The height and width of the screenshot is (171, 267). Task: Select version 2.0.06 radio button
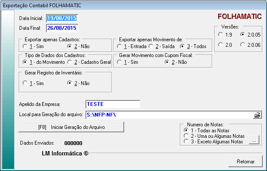(x=243, y=44)
